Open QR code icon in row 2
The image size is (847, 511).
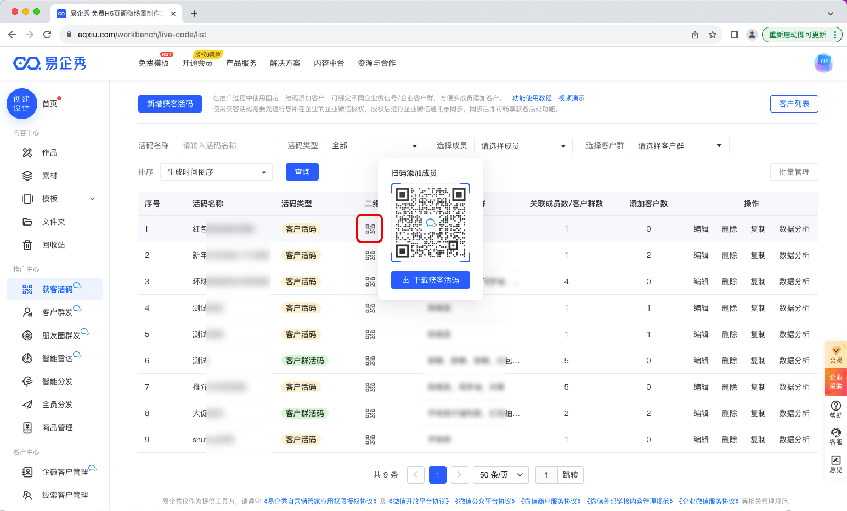[370, 255]
